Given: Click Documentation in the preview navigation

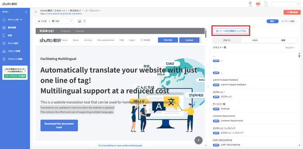Looking at the screenshot, I should coord(106,40).
